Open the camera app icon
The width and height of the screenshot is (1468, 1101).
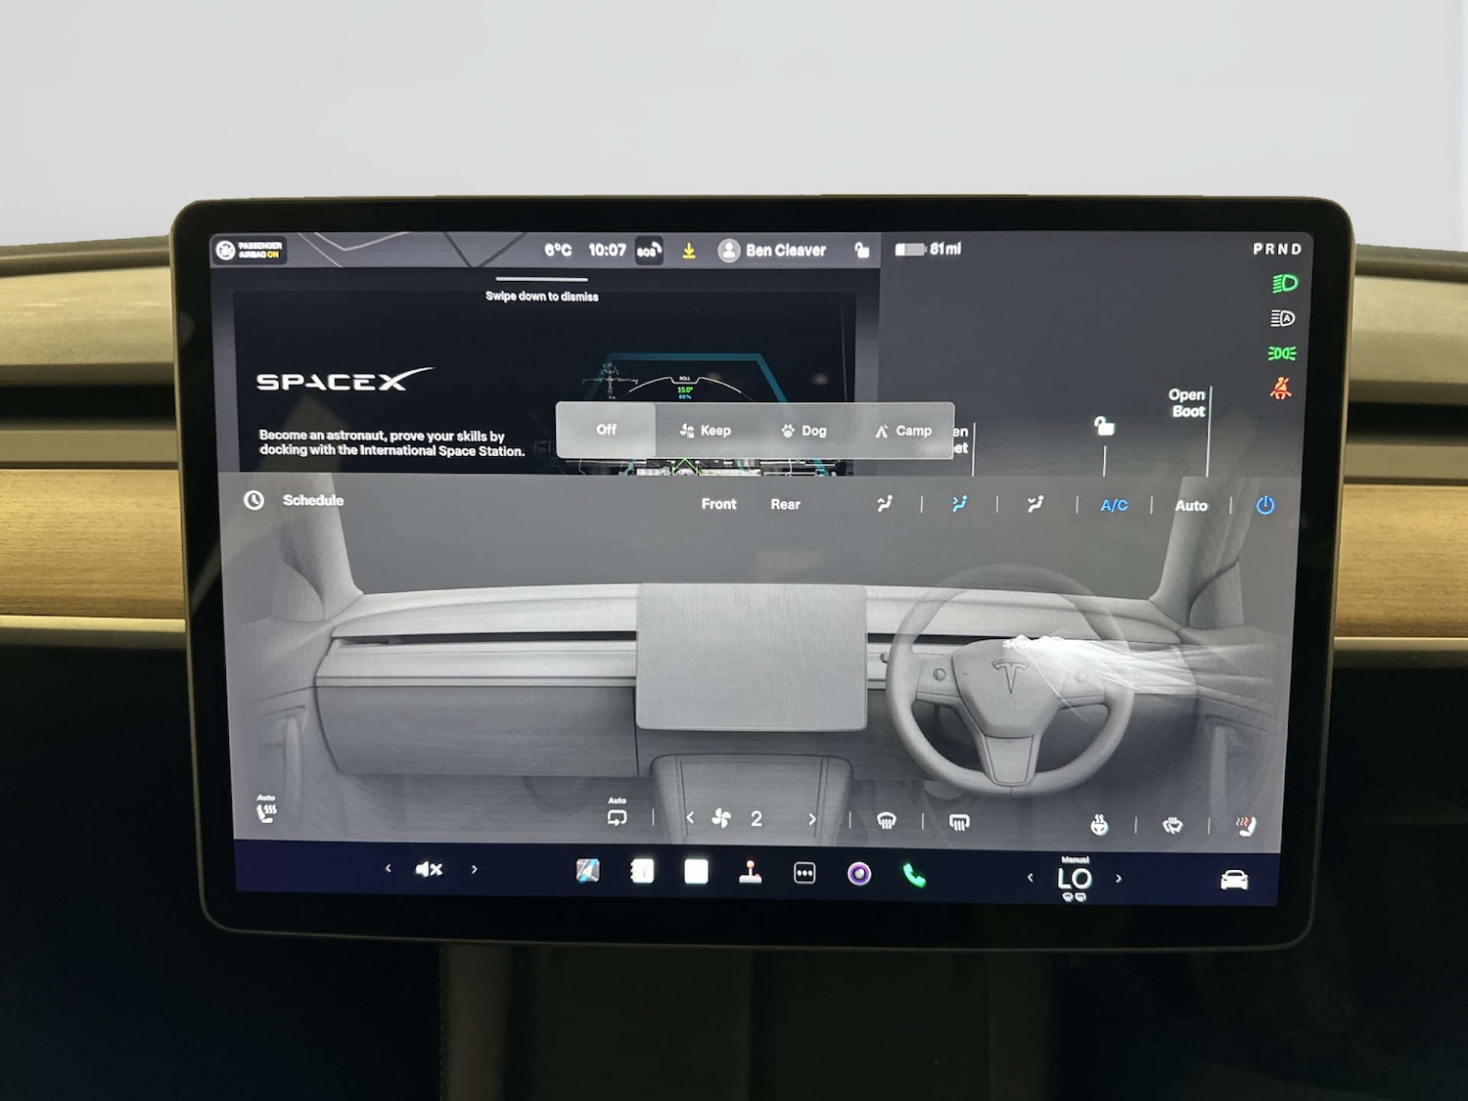point(859,874)
